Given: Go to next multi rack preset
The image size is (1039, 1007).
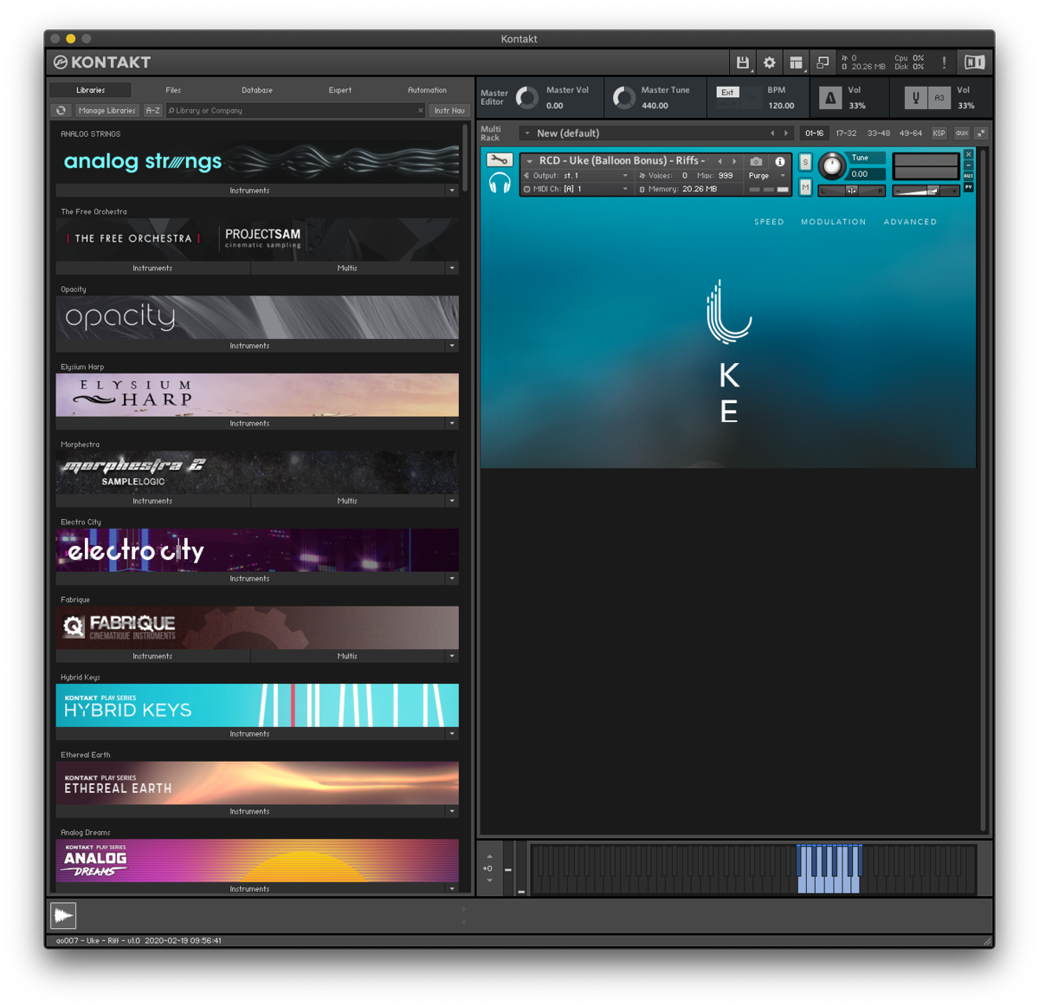Looking at the screenshot, I should pos(786,133).
